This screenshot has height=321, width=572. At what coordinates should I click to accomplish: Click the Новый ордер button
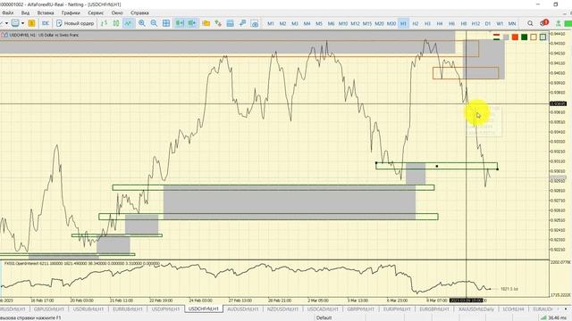point(75,23)
